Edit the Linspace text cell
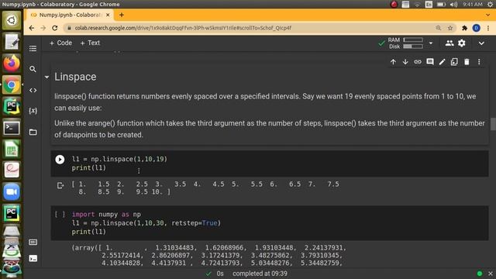Viewport: 496px width, 279px height. coord(442,62)
